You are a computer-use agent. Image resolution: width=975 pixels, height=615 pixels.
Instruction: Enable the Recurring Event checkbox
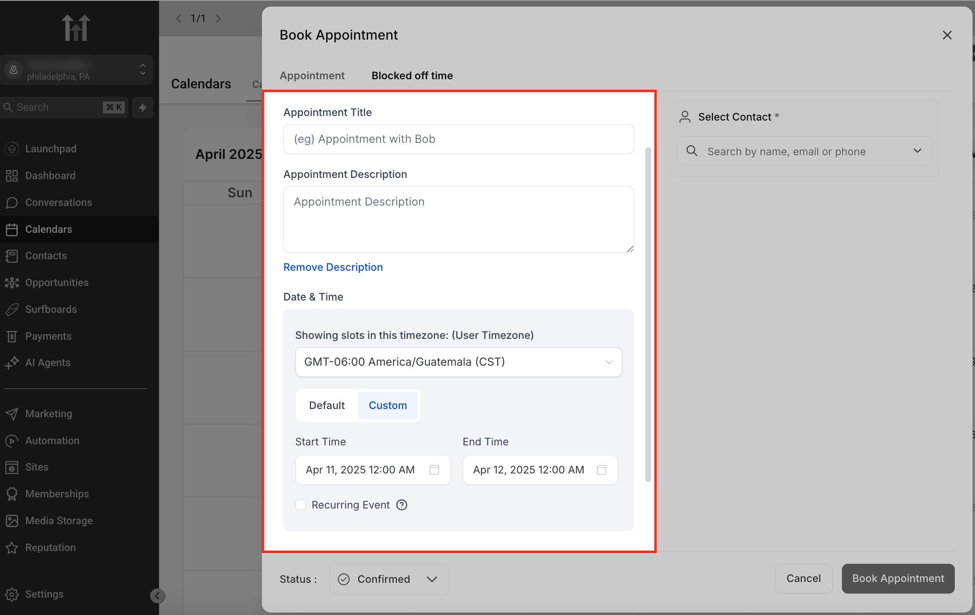pos(301,505)
